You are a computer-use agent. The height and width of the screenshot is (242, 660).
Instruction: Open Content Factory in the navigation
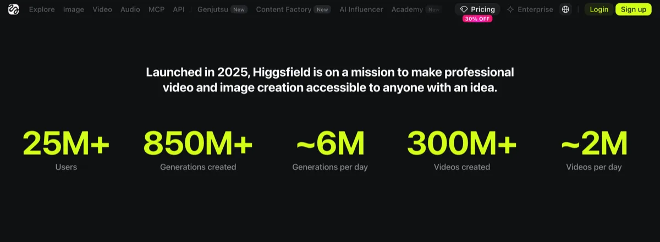(x=284, y=9)
